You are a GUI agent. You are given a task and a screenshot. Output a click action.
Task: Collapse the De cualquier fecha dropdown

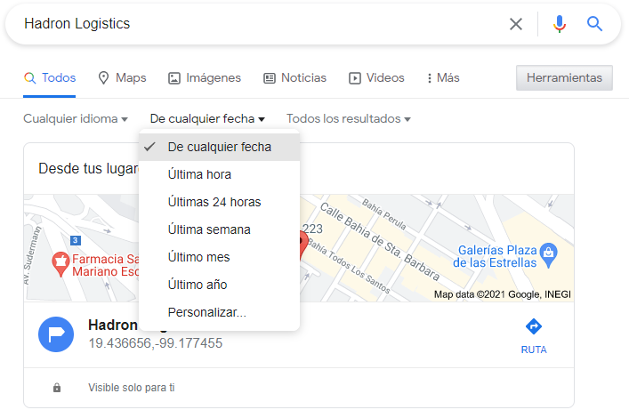tap(207, 119)
